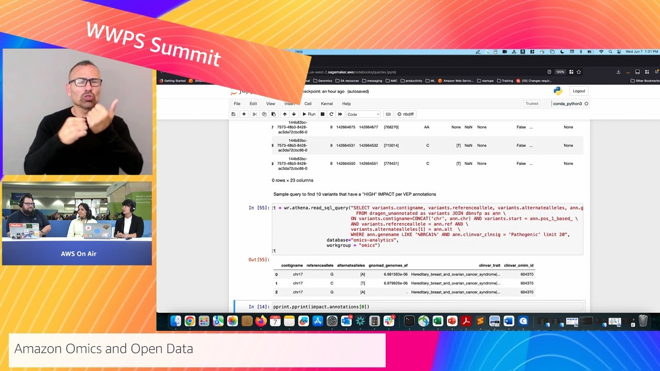Open the cell type Code dropdown
Screen dimensions: 660x371
tap(363, 114)
